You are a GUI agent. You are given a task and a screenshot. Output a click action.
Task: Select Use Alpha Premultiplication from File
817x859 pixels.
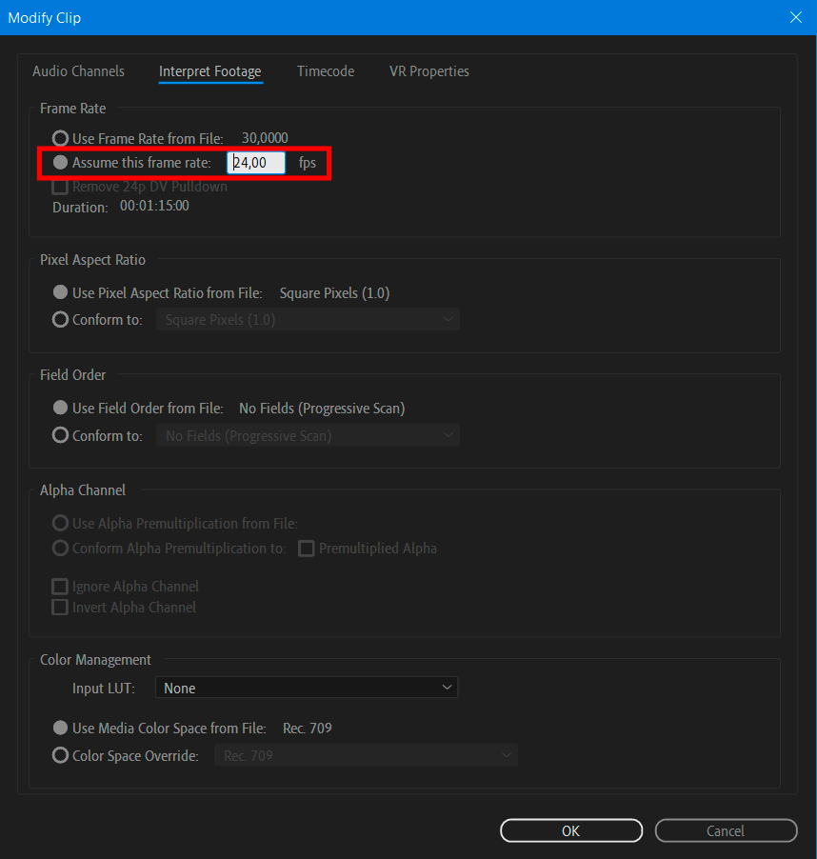(x=60, y=523)
